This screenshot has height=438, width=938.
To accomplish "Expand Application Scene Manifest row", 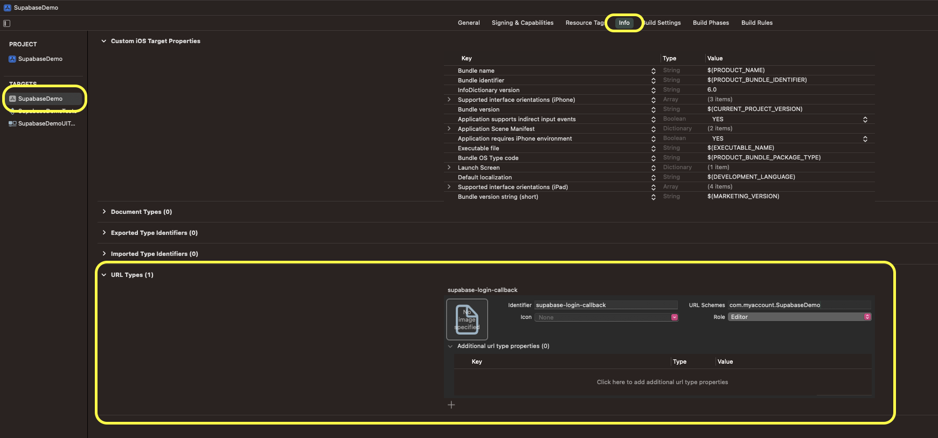I will [x=449, y=129].
